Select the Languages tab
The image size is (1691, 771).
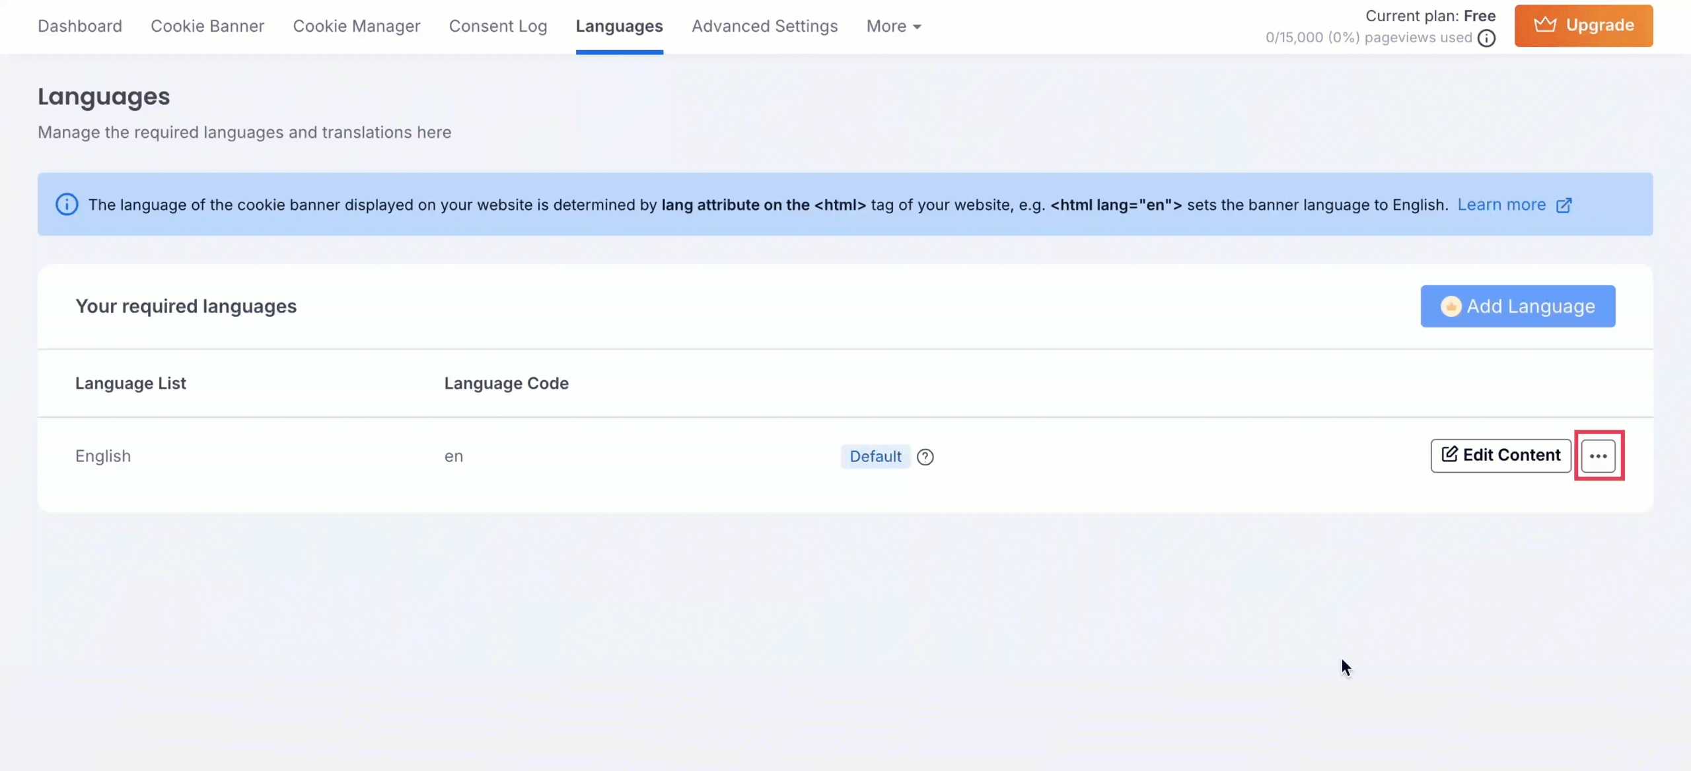620,26
